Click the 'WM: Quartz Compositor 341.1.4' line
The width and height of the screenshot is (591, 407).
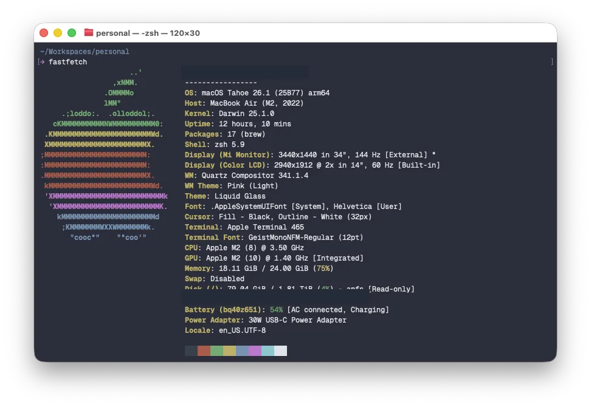246,176
